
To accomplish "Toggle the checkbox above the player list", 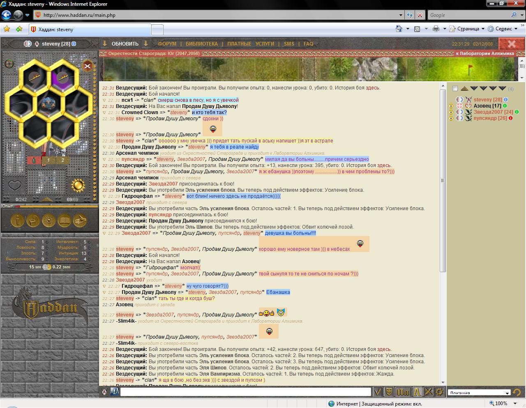I will pos(455,89).
